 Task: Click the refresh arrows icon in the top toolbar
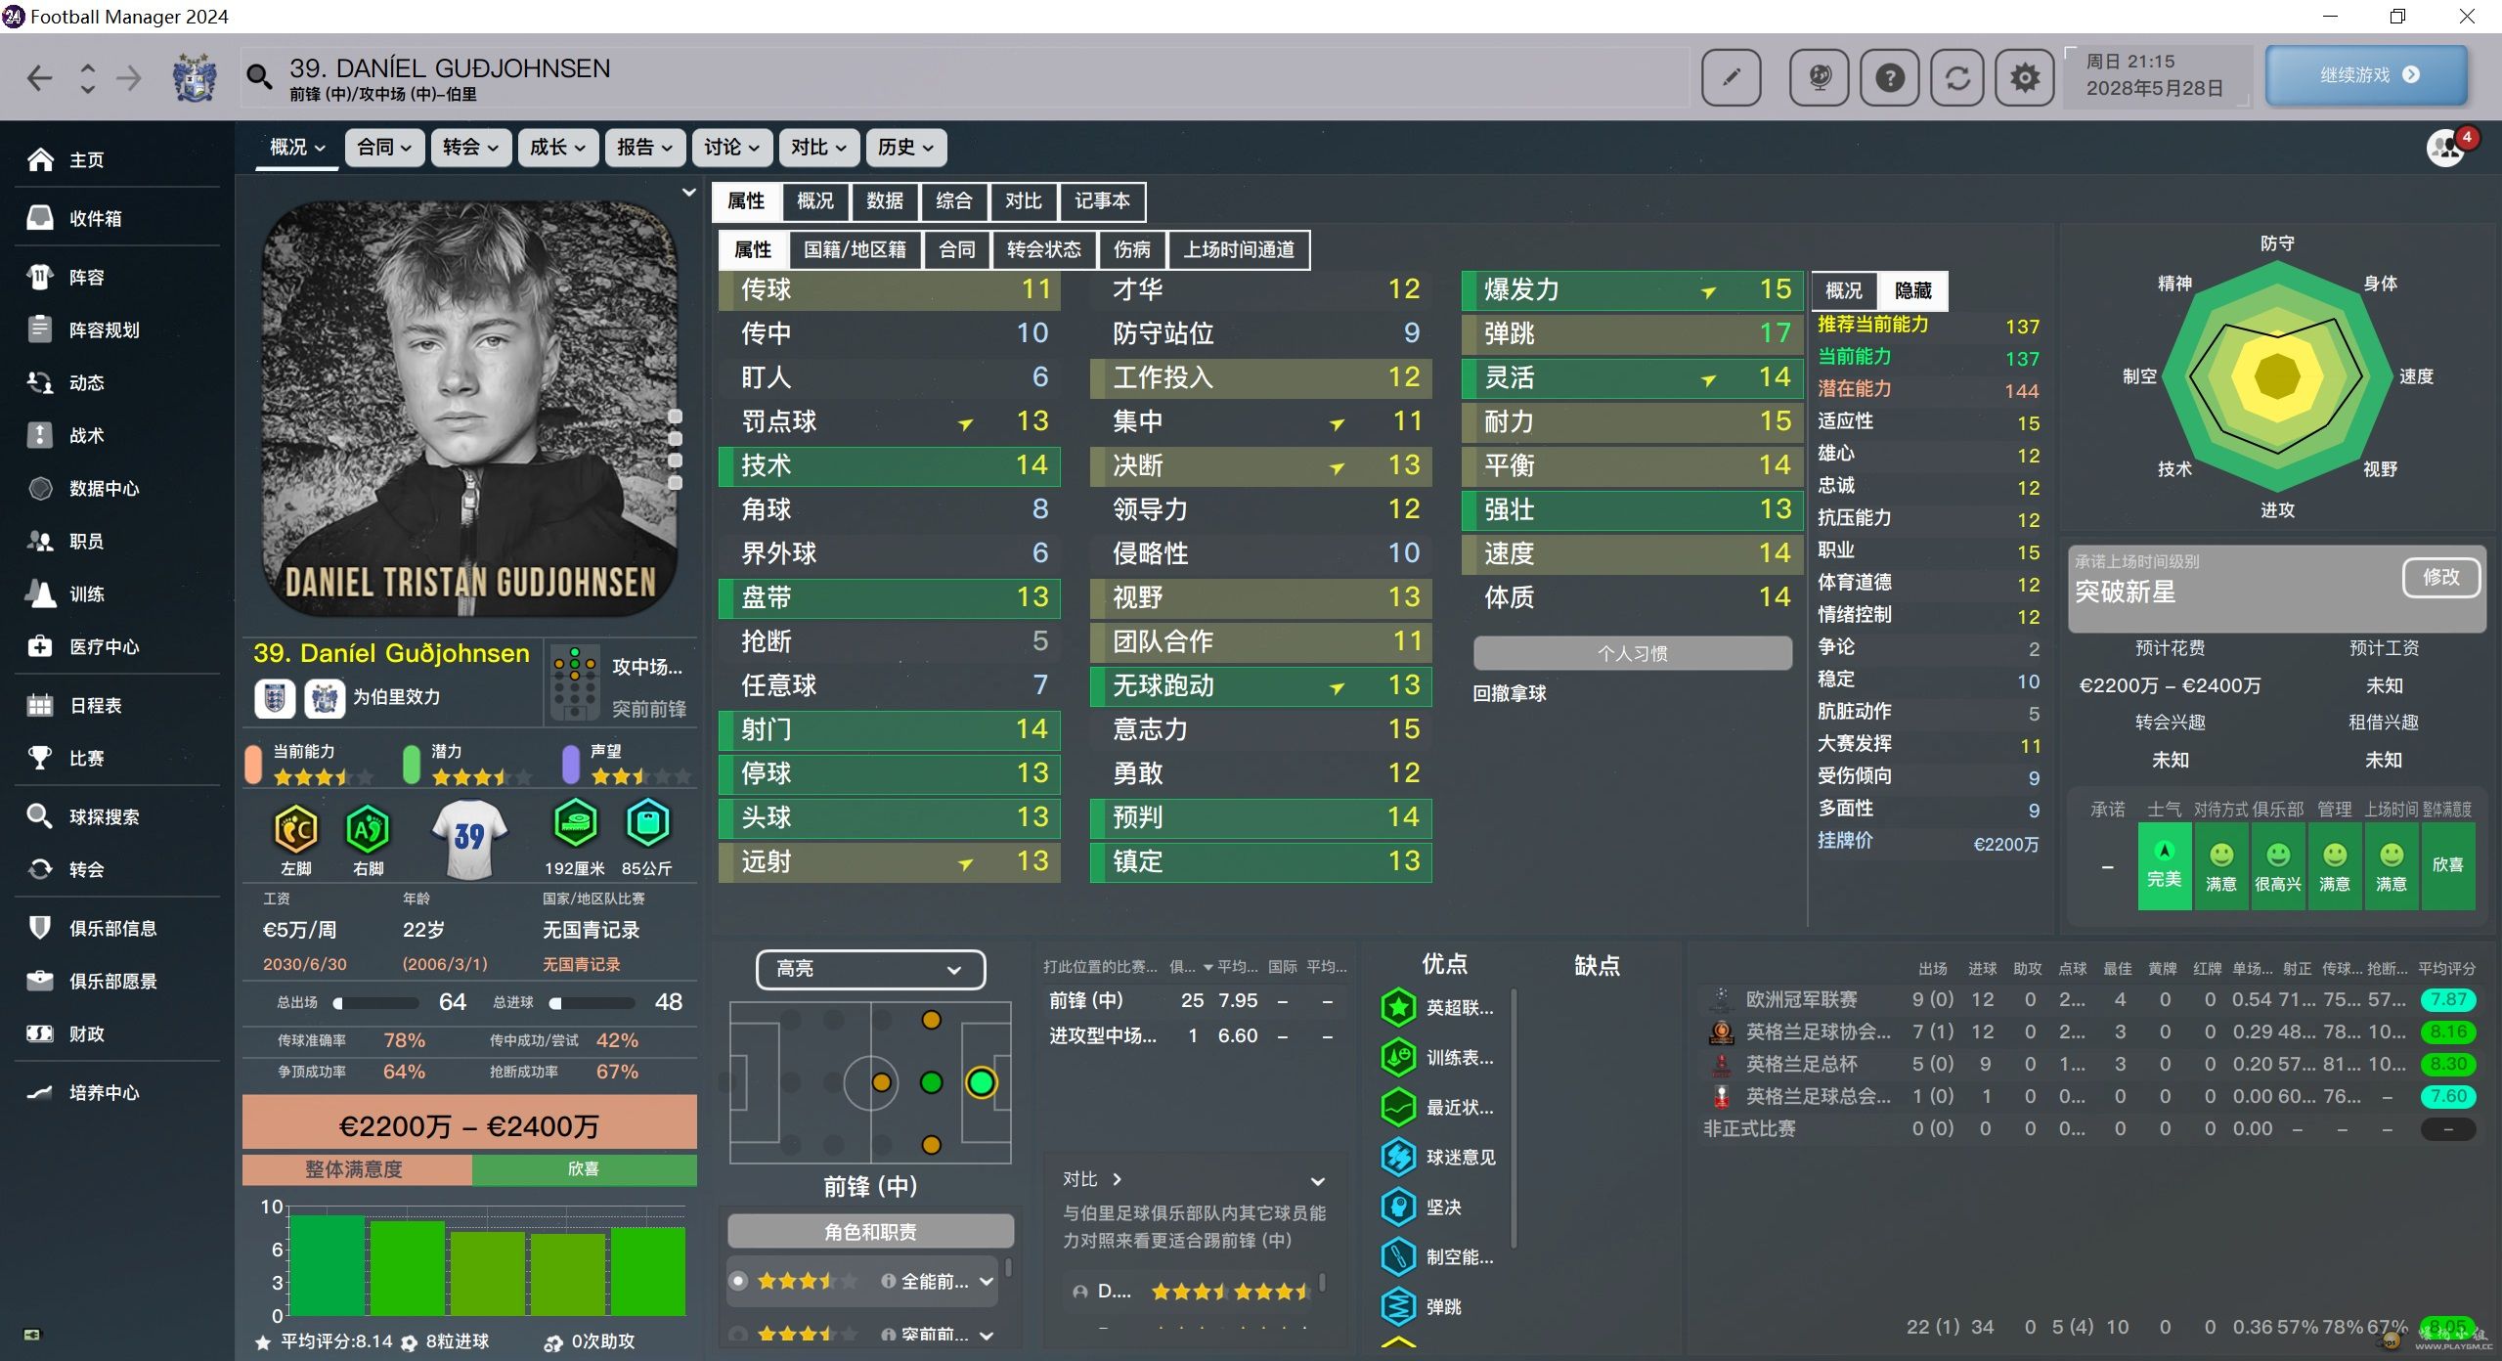coord(1957,77)
